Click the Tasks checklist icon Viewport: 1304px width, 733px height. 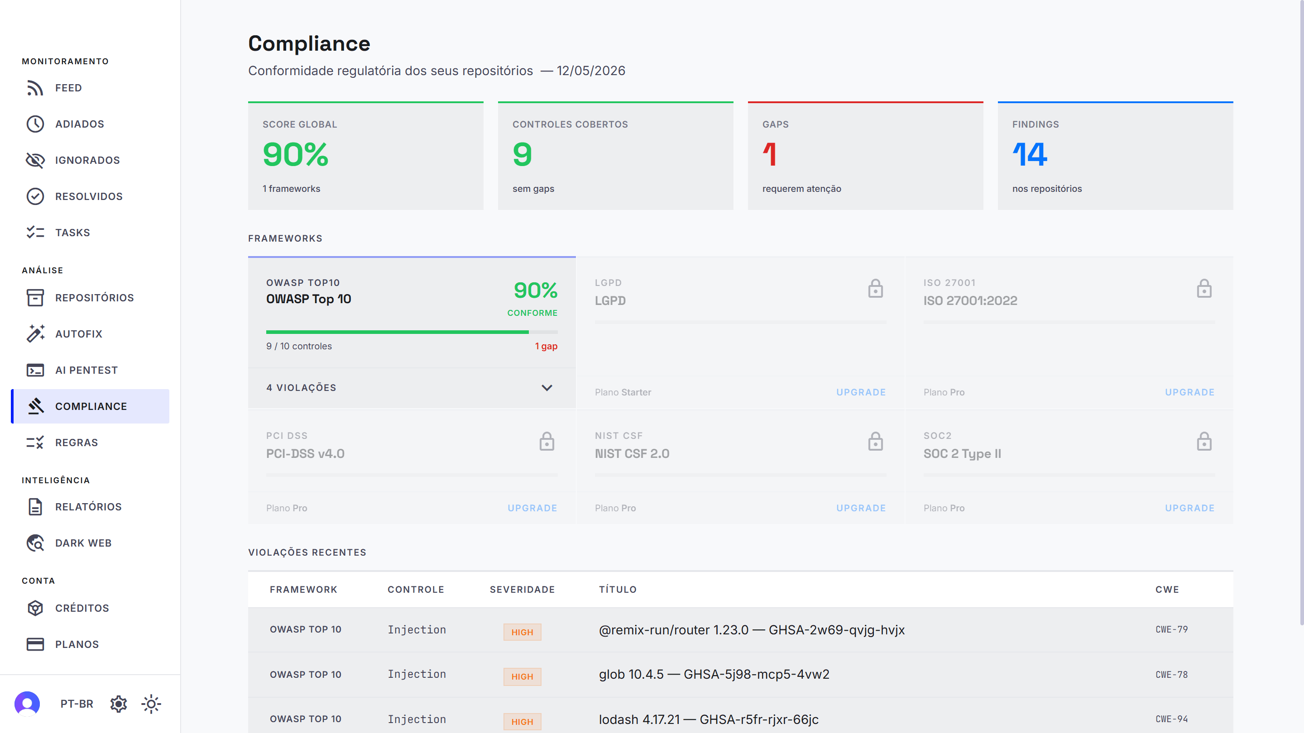point(35,233)
